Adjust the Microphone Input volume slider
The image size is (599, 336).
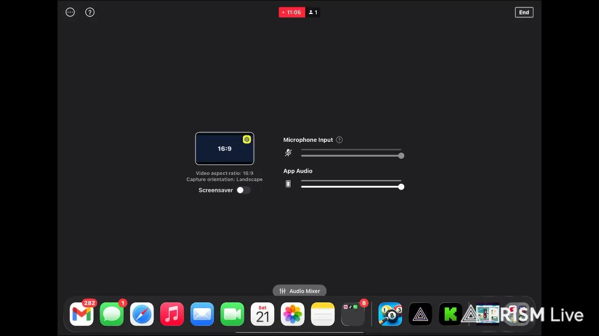[352, 155]
